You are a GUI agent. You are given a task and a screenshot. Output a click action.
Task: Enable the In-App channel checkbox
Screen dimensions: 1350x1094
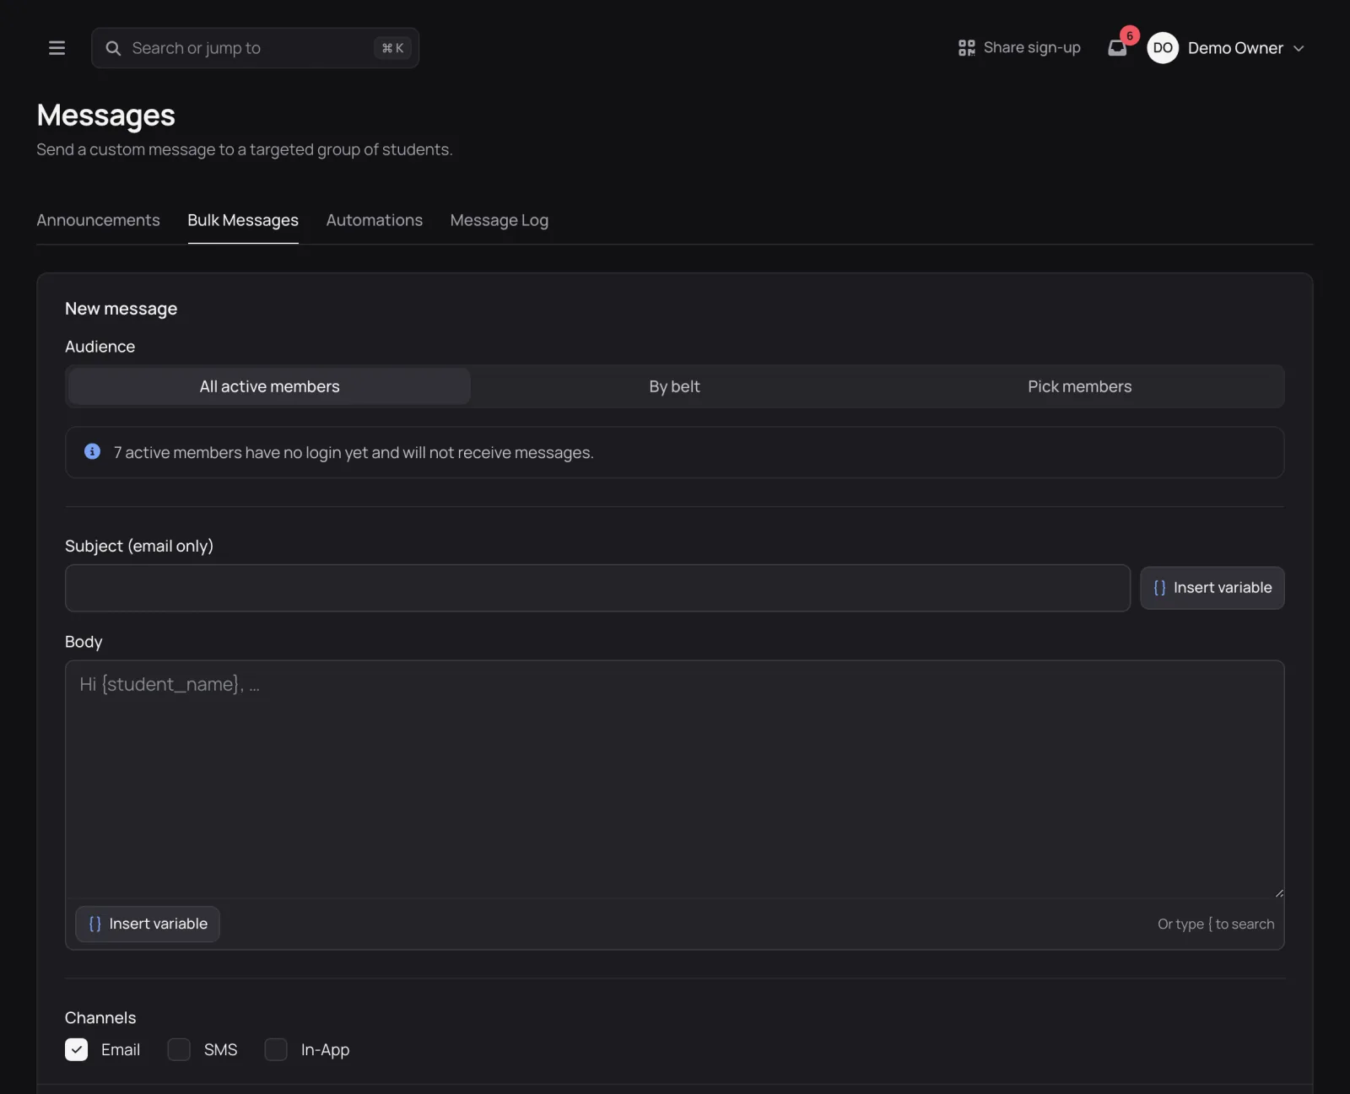click(276, 1050)
